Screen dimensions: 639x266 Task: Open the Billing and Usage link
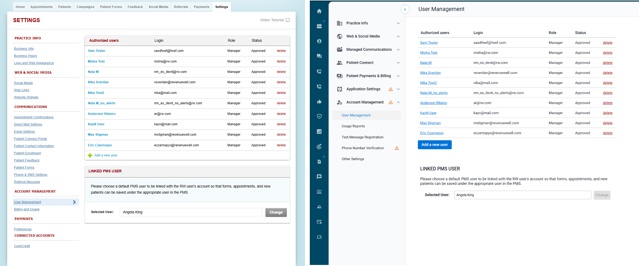pyautogui.click(x=27, y=209)
